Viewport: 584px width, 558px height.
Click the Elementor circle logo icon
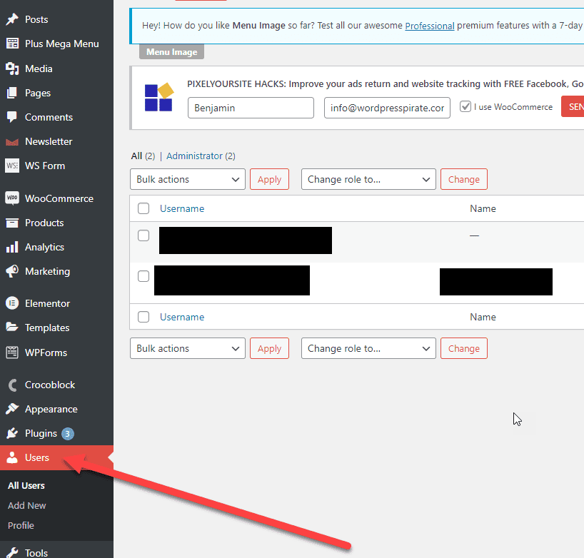click(x=12, y=303)
